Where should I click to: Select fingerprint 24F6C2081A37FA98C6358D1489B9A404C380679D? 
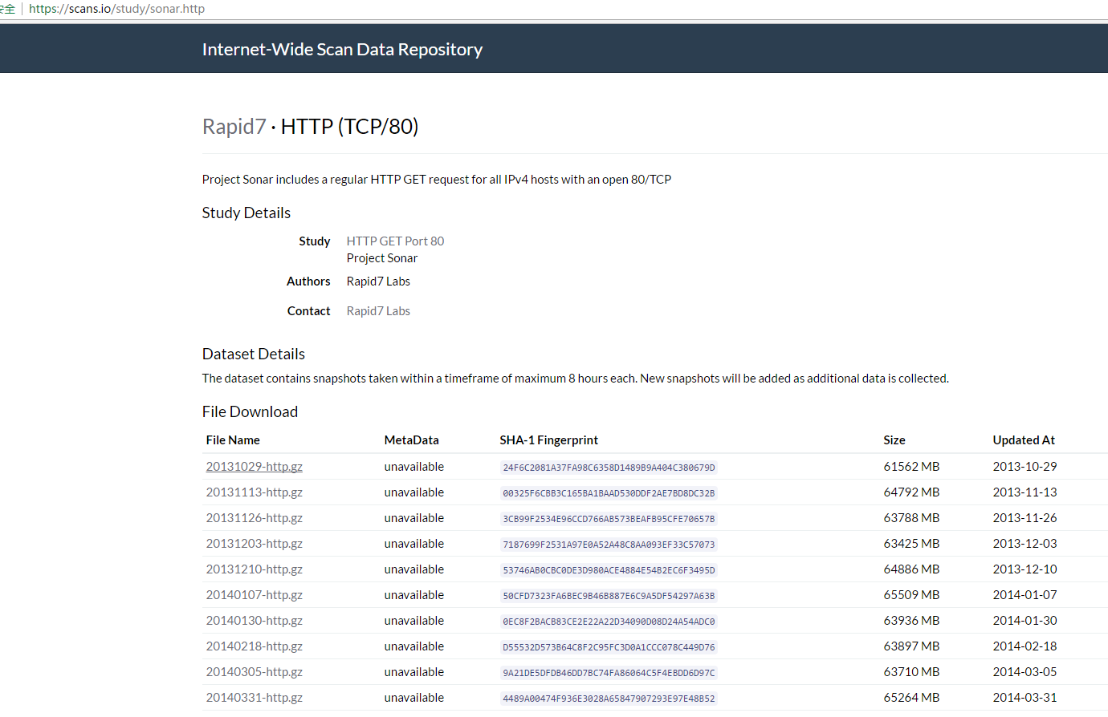(609, 468)
